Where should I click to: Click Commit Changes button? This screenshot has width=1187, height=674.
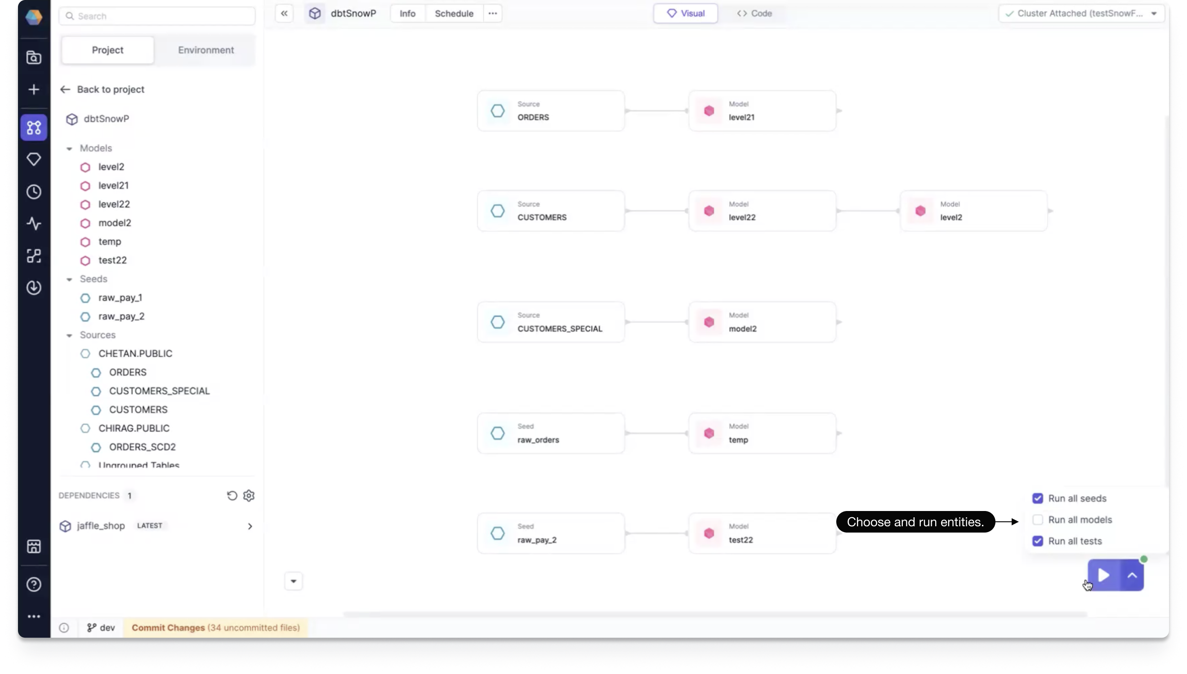point(167,628)
